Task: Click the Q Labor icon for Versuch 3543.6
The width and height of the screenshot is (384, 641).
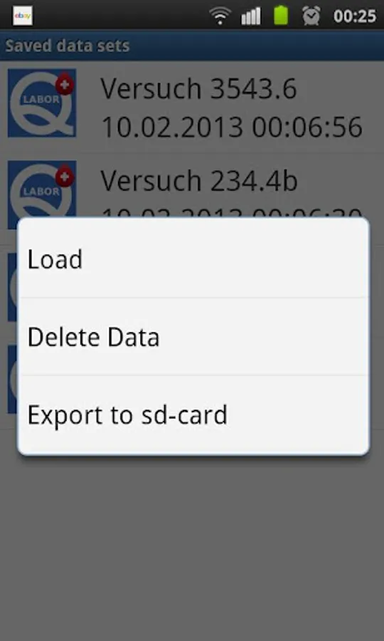Action: point(42,103)
